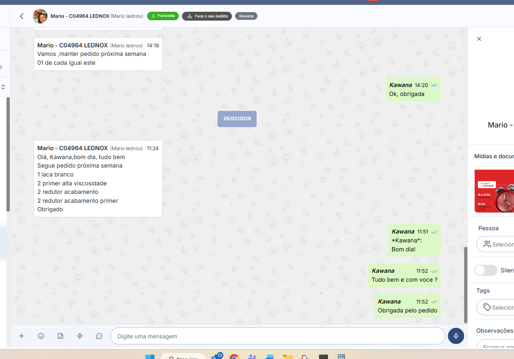Click the microphone record button
Image resolution: width=514 pixels, height=359 pixels.
456,336
